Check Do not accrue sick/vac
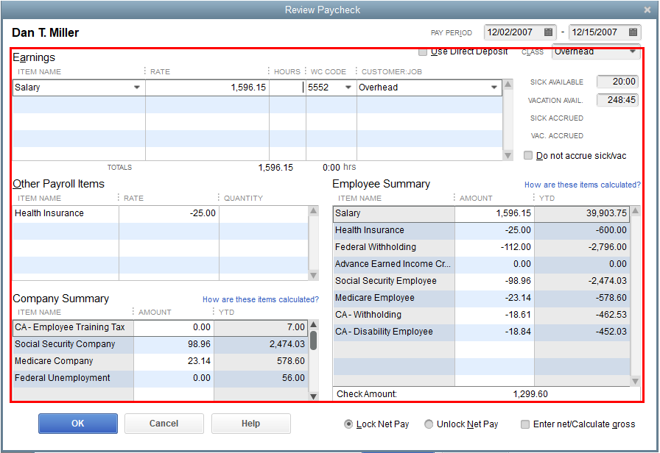This screenshot has height=453, width=660. pyautogui.click(x=528, y=156)
